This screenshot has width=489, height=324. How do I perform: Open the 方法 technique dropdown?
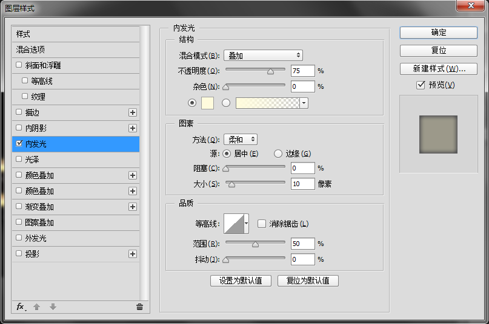click(x=240, y=140)
